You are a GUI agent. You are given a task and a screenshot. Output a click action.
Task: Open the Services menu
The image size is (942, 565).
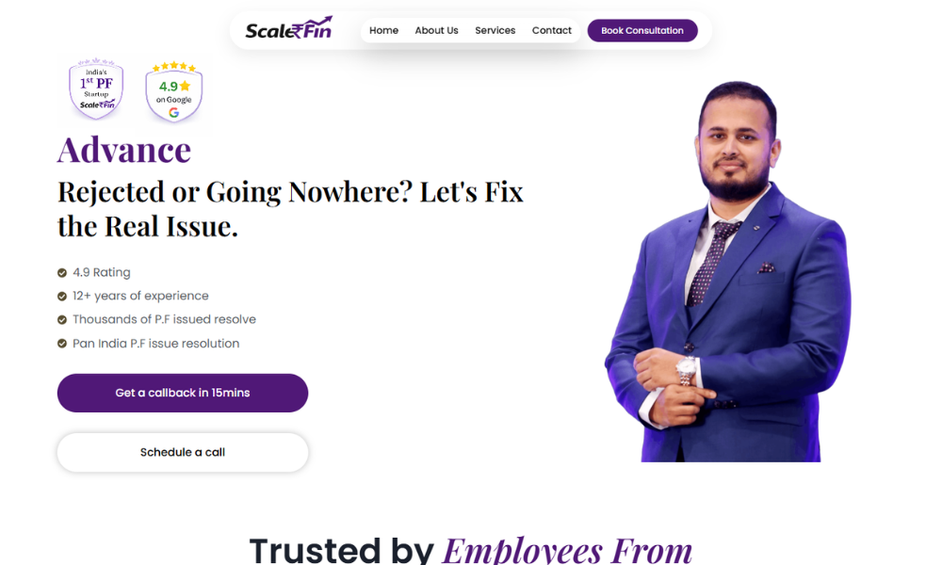[x=495, y=30]
